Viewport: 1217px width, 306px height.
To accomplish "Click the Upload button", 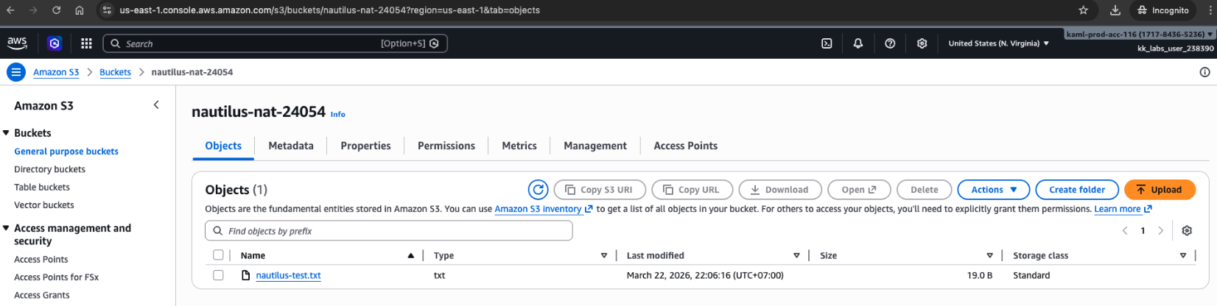I will click(x=1158, y=190).
